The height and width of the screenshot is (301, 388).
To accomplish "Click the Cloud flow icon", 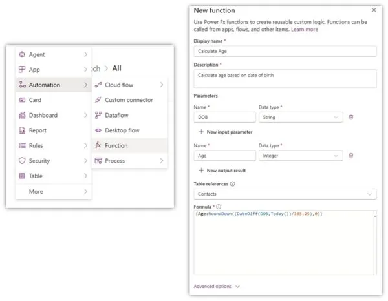I will point(98,85).
